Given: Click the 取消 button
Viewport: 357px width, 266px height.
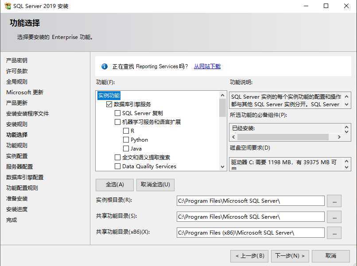Looking at the screenshot, I should (330, 256).
